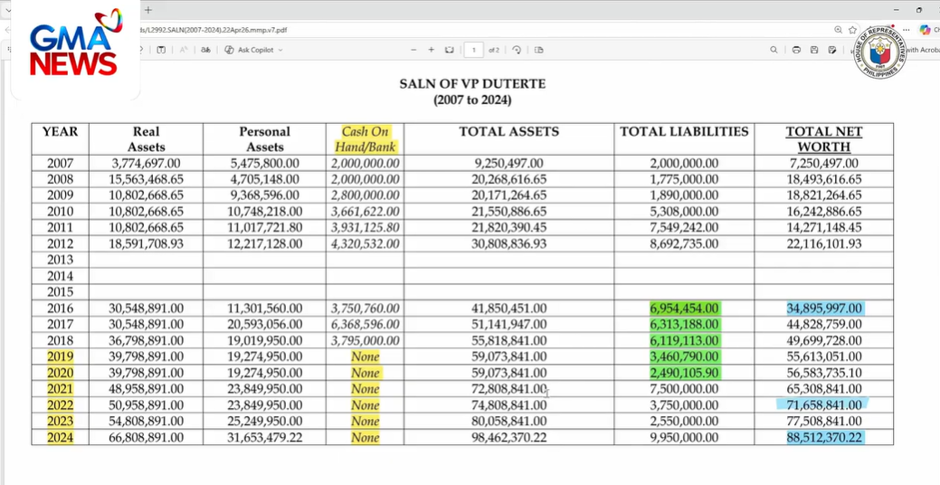This screenshot has height=485, width=940.
Task: Click the zoom icon in address bar
Action: (838, 29)
